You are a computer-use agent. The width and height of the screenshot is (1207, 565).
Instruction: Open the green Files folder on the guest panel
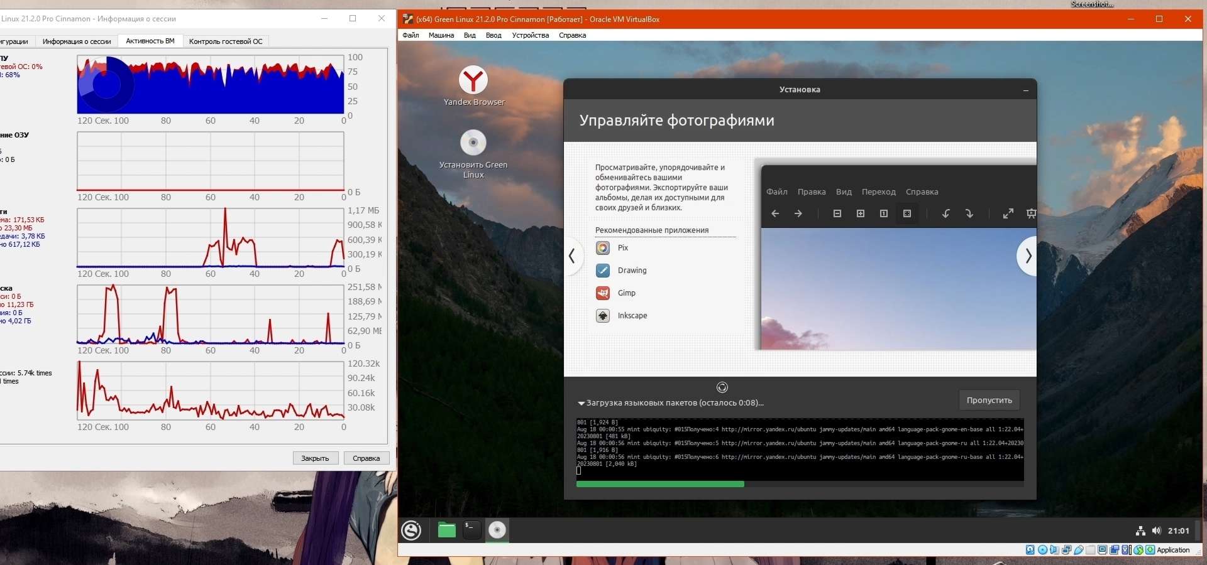[x=446, y=530]
